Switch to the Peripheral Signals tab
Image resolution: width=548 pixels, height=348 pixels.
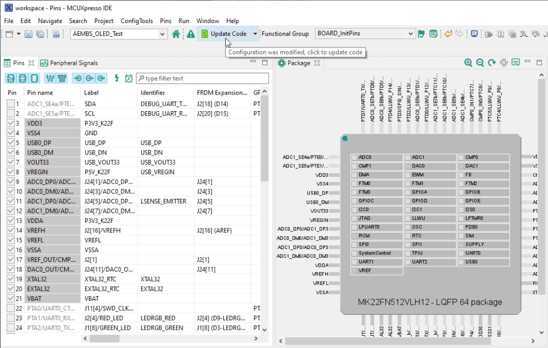68,63
